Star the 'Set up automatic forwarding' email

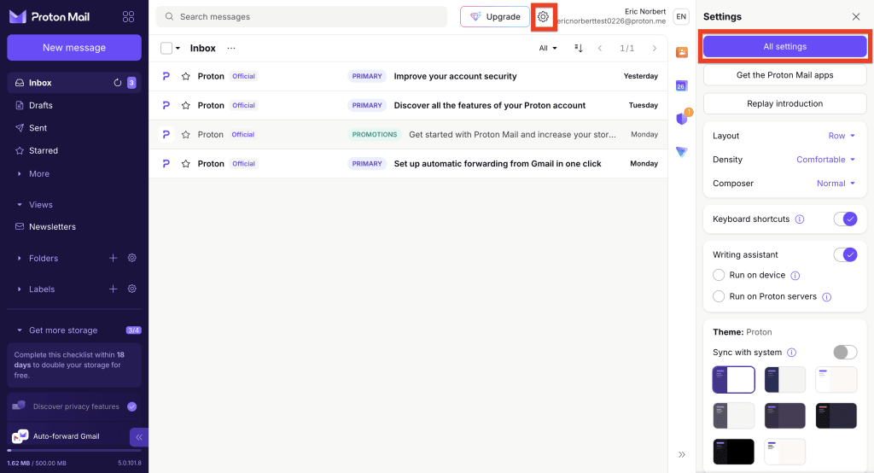click(186, 163)
